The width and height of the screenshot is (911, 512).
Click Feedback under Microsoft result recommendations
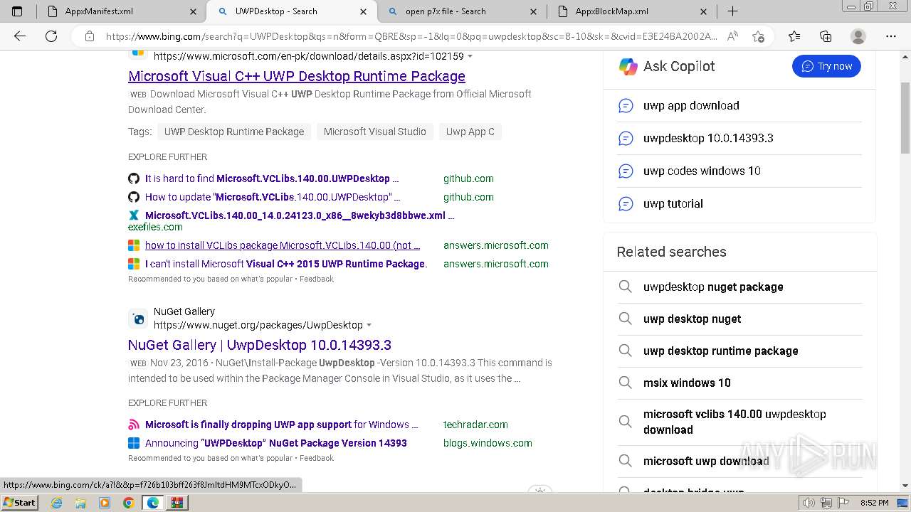[317, 279]
